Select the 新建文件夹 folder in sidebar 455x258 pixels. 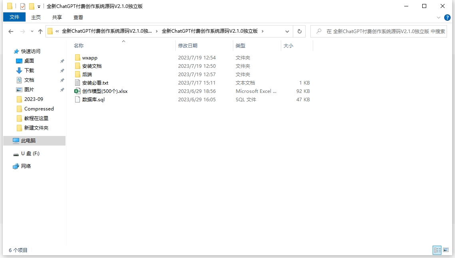coord(36,128)
